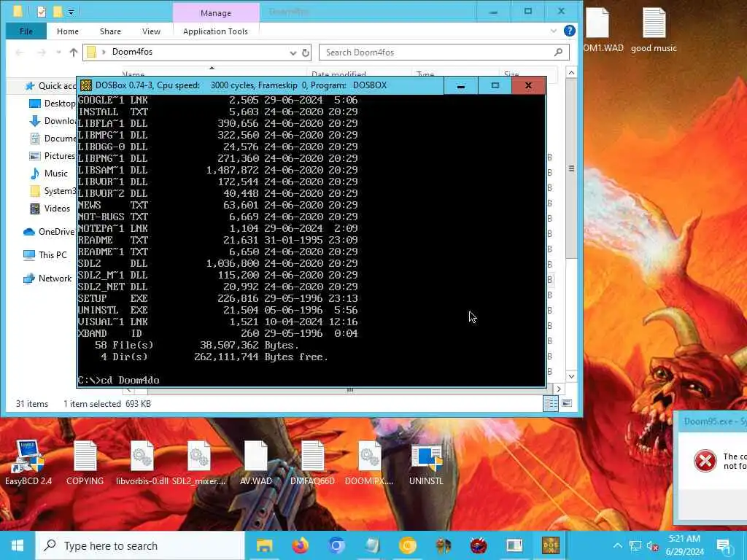Expand the ribbon with the chevron
This screenshot has width=747, height=560.
click(x=554, y=31)
